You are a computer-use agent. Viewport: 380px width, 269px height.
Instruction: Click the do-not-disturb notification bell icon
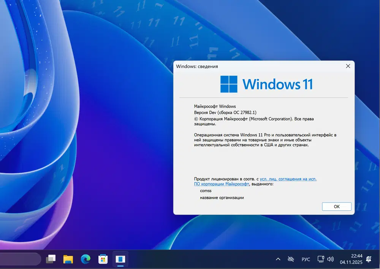click(368, 259)
